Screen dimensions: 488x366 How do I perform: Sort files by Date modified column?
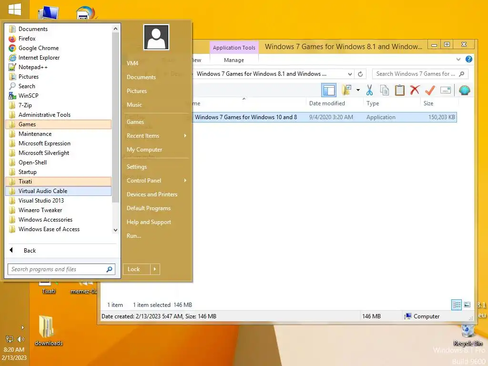point(335,103)
